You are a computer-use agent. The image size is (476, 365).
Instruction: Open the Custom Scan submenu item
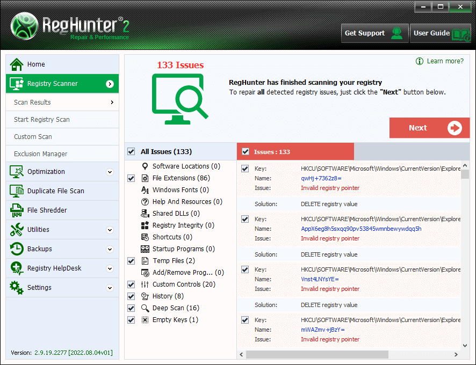[33, 137]
